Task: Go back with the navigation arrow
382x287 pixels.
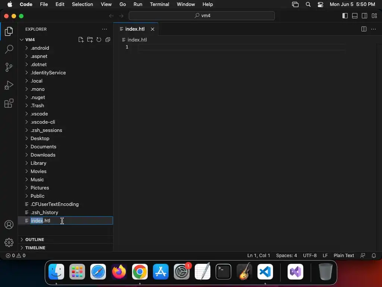Action: (x=111, y=16)
